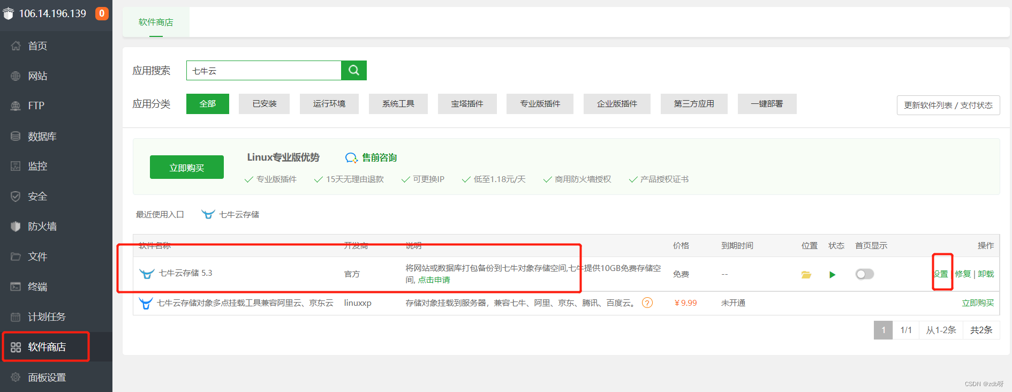Click the FTP globe icon in sidebar

[x=16, y=106]
